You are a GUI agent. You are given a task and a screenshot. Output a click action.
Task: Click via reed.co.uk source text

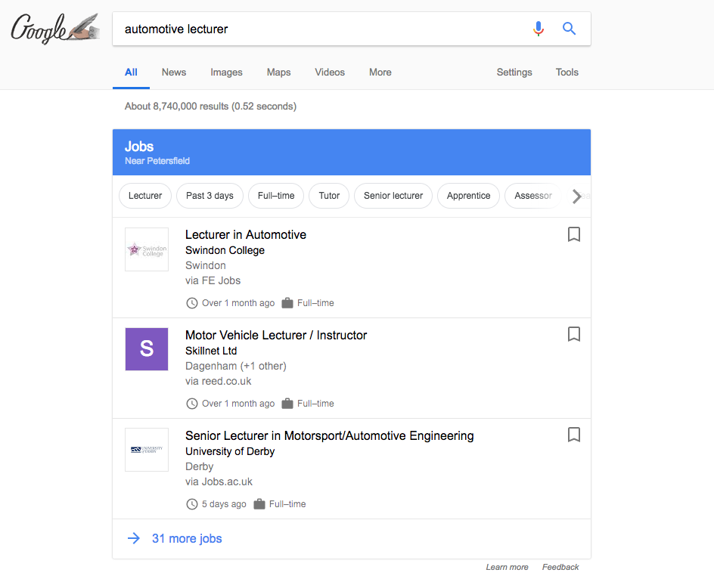click(218, 382)
